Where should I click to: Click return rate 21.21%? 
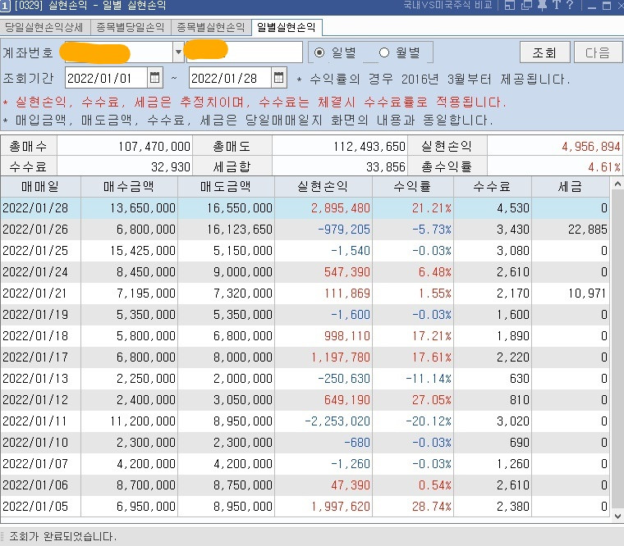[432, 208]
